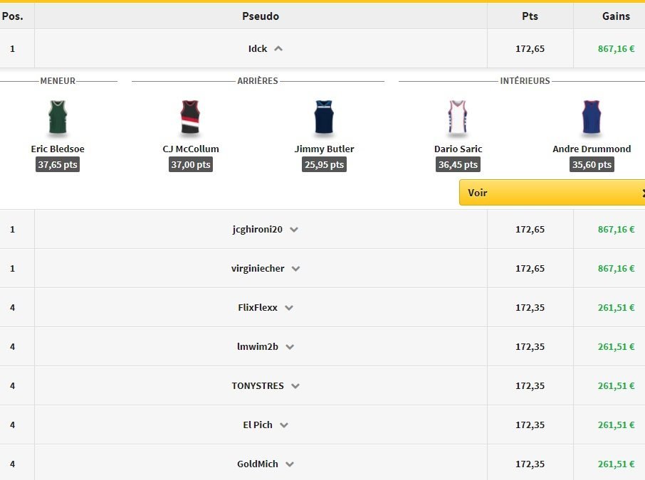This screenshot has height=480, width=645.
Task: Sort by the Gains column header
Action: pyautogui.click(x=616, y=16)
